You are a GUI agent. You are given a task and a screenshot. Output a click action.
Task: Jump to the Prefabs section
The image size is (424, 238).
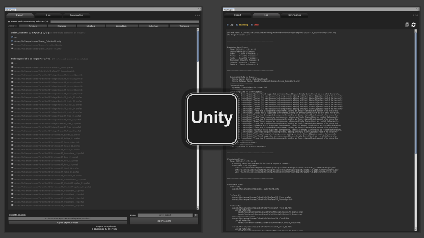(x=62, y=26)
